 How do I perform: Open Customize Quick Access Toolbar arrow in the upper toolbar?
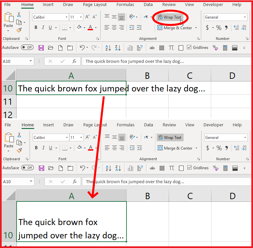pyautogui.click(x=244, y=48)
